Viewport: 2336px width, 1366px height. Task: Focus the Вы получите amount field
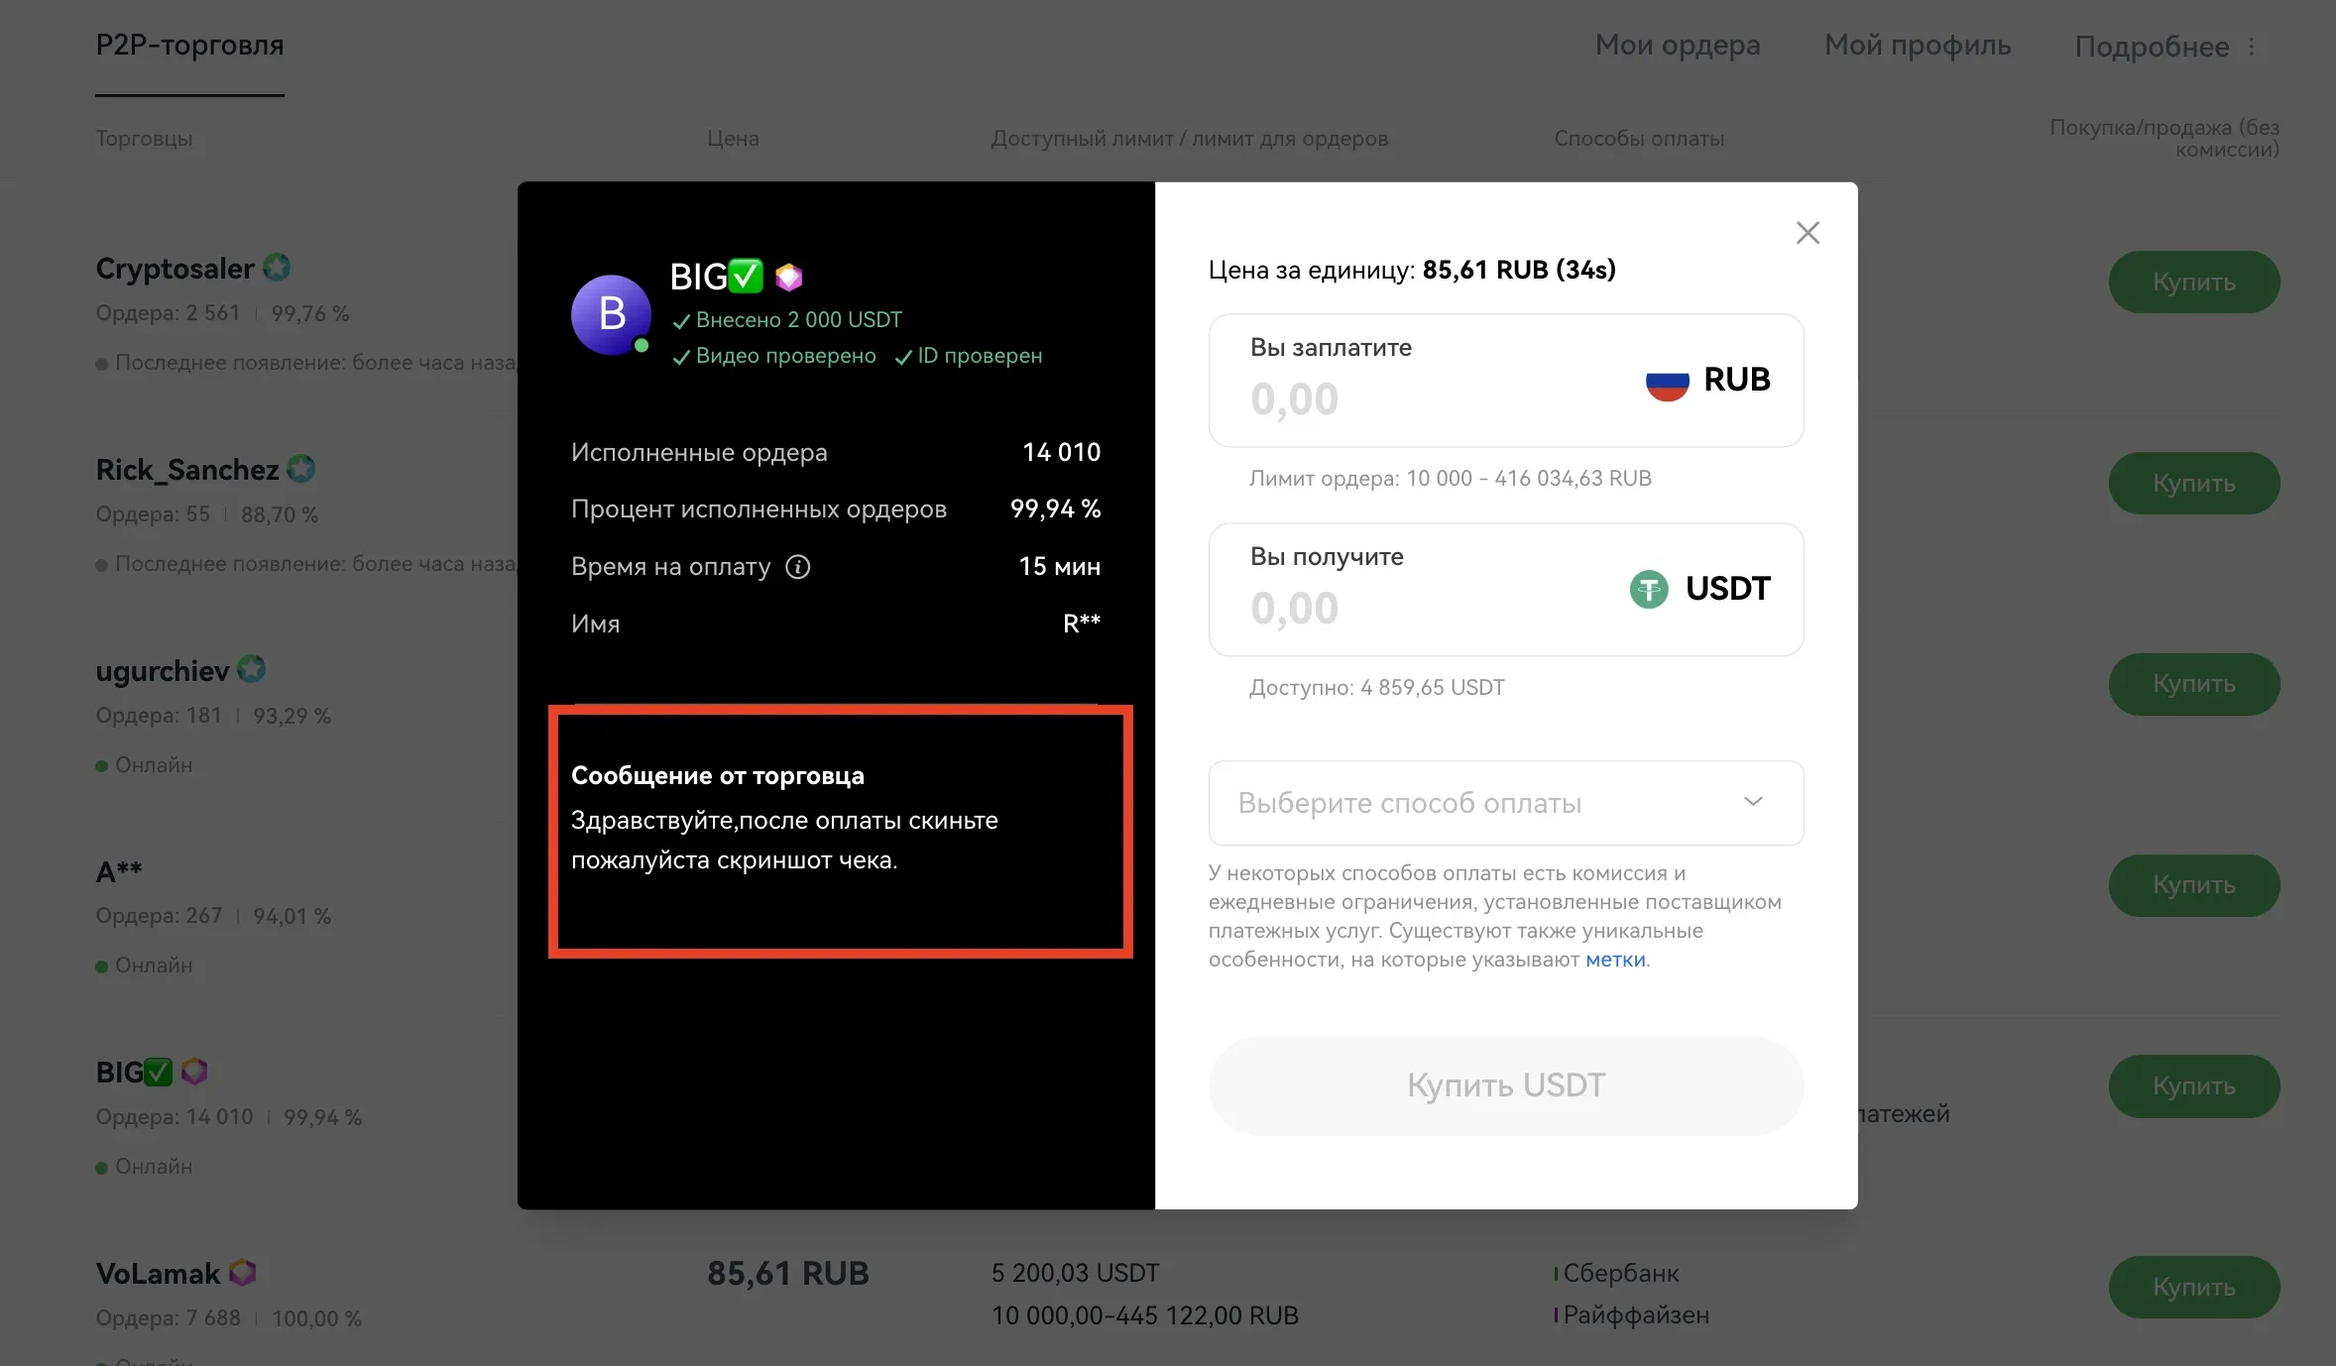[x=1505, y=590]
